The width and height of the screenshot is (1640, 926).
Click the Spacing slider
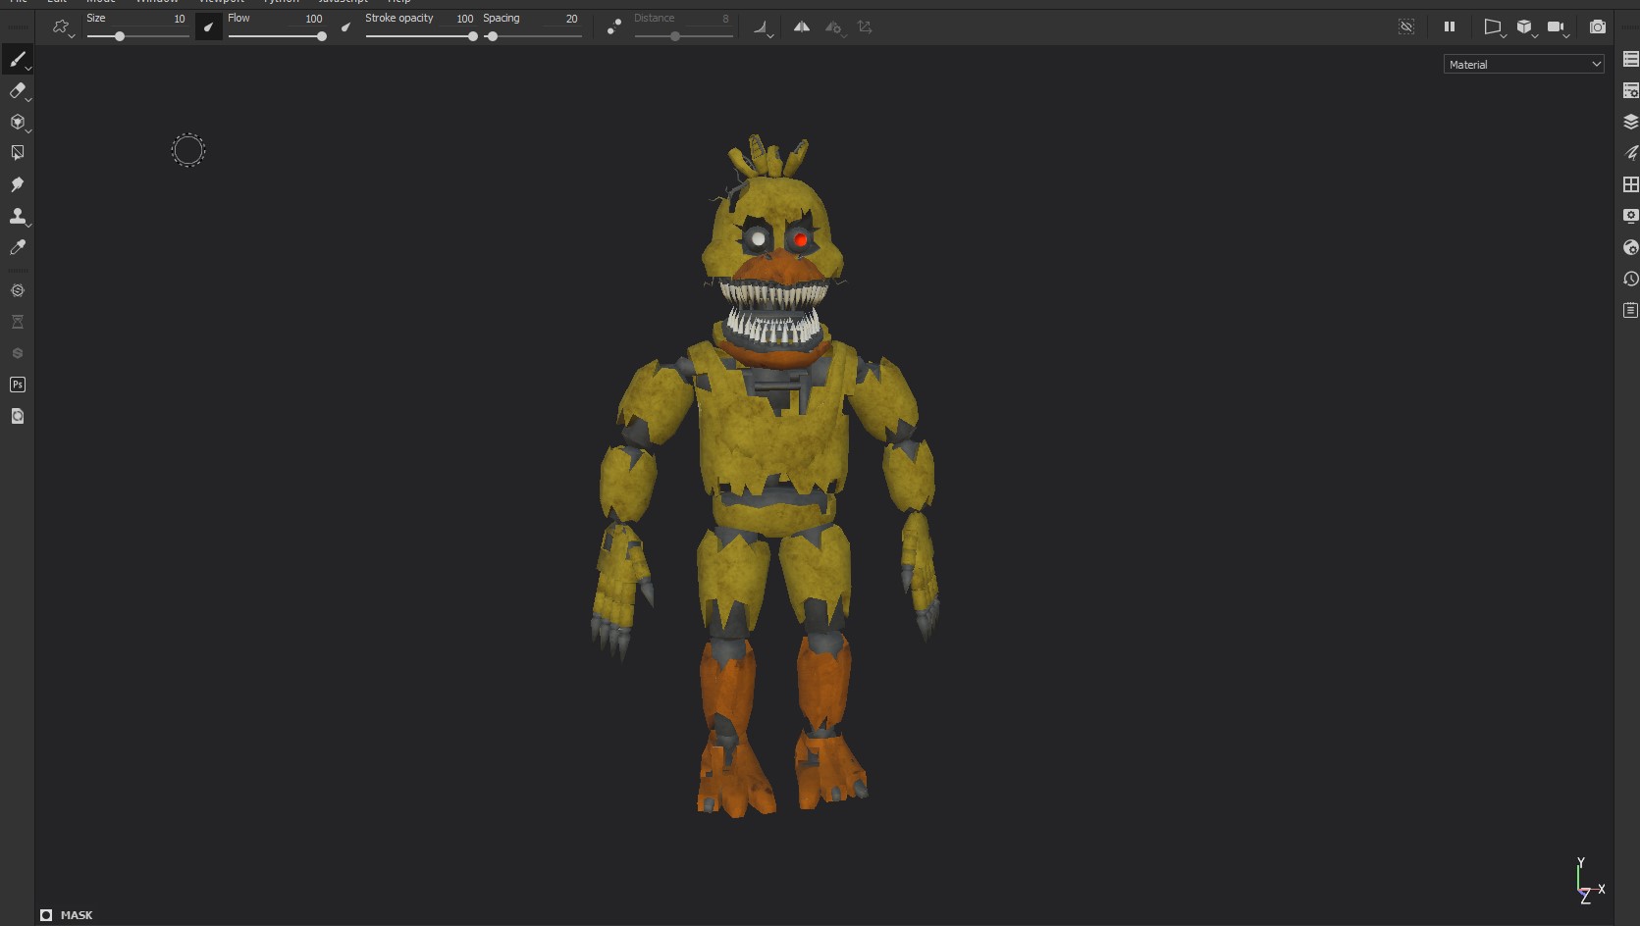[x=532, y=36]
